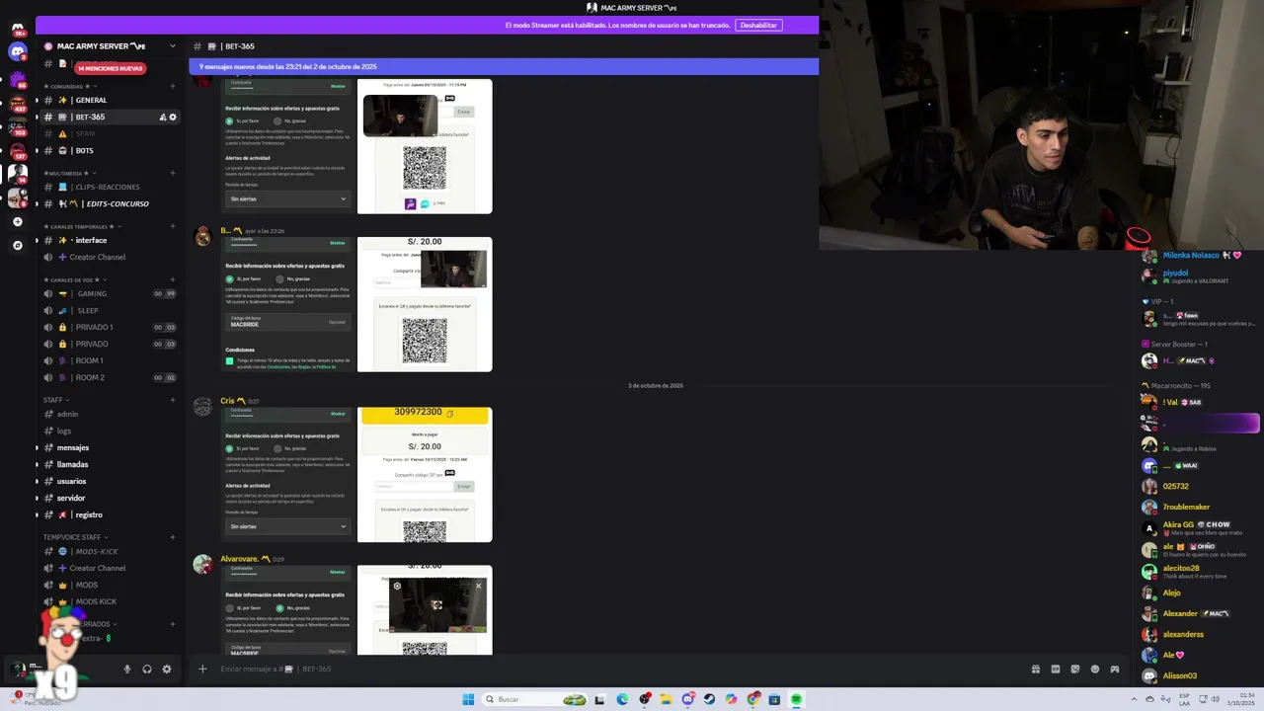Open Alvarovare's user profile from message
1264x711 pixels.
(x=239, y=559)
